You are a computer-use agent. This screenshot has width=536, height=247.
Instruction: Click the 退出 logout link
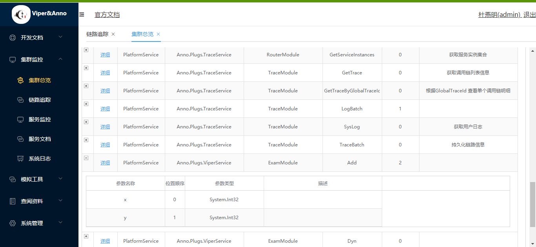(530, 14)
